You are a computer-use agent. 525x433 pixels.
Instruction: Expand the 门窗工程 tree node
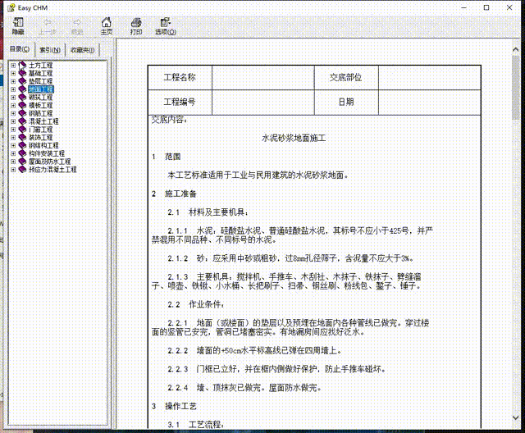[x=13, y=130]
